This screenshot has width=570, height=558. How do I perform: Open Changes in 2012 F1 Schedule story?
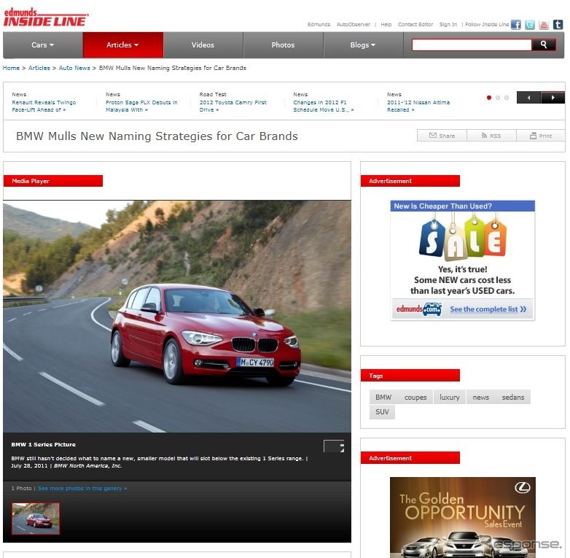point(323,106)
